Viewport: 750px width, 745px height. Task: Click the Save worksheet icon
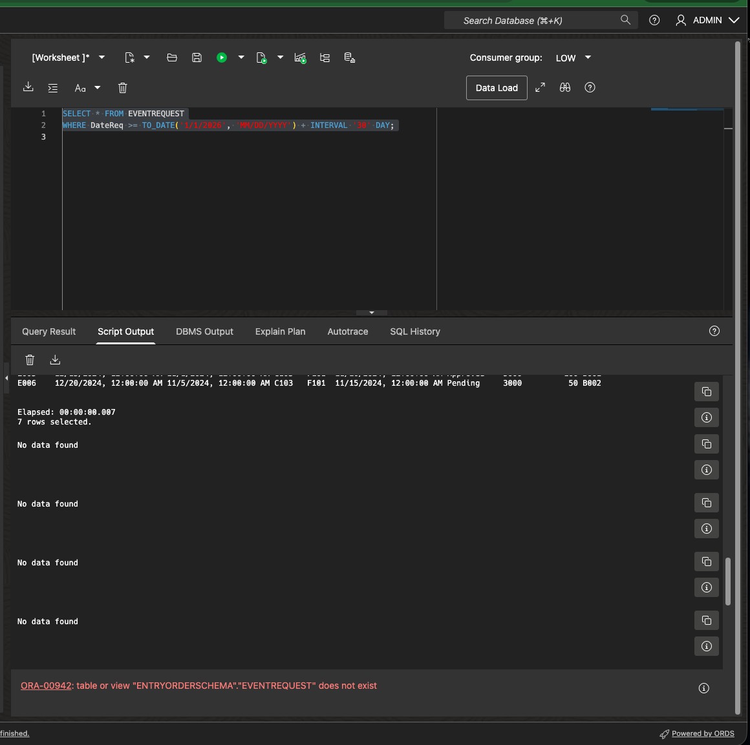click(x=197, y=58)
